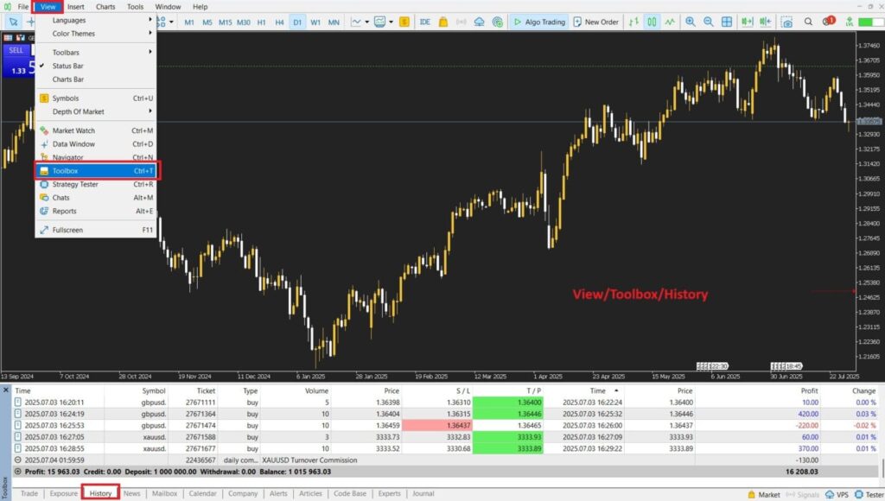The width and height of the screenshot is (885, 501).
Task: Open the Insert menu
Action: pyautogui.click(x=76, y=6)
